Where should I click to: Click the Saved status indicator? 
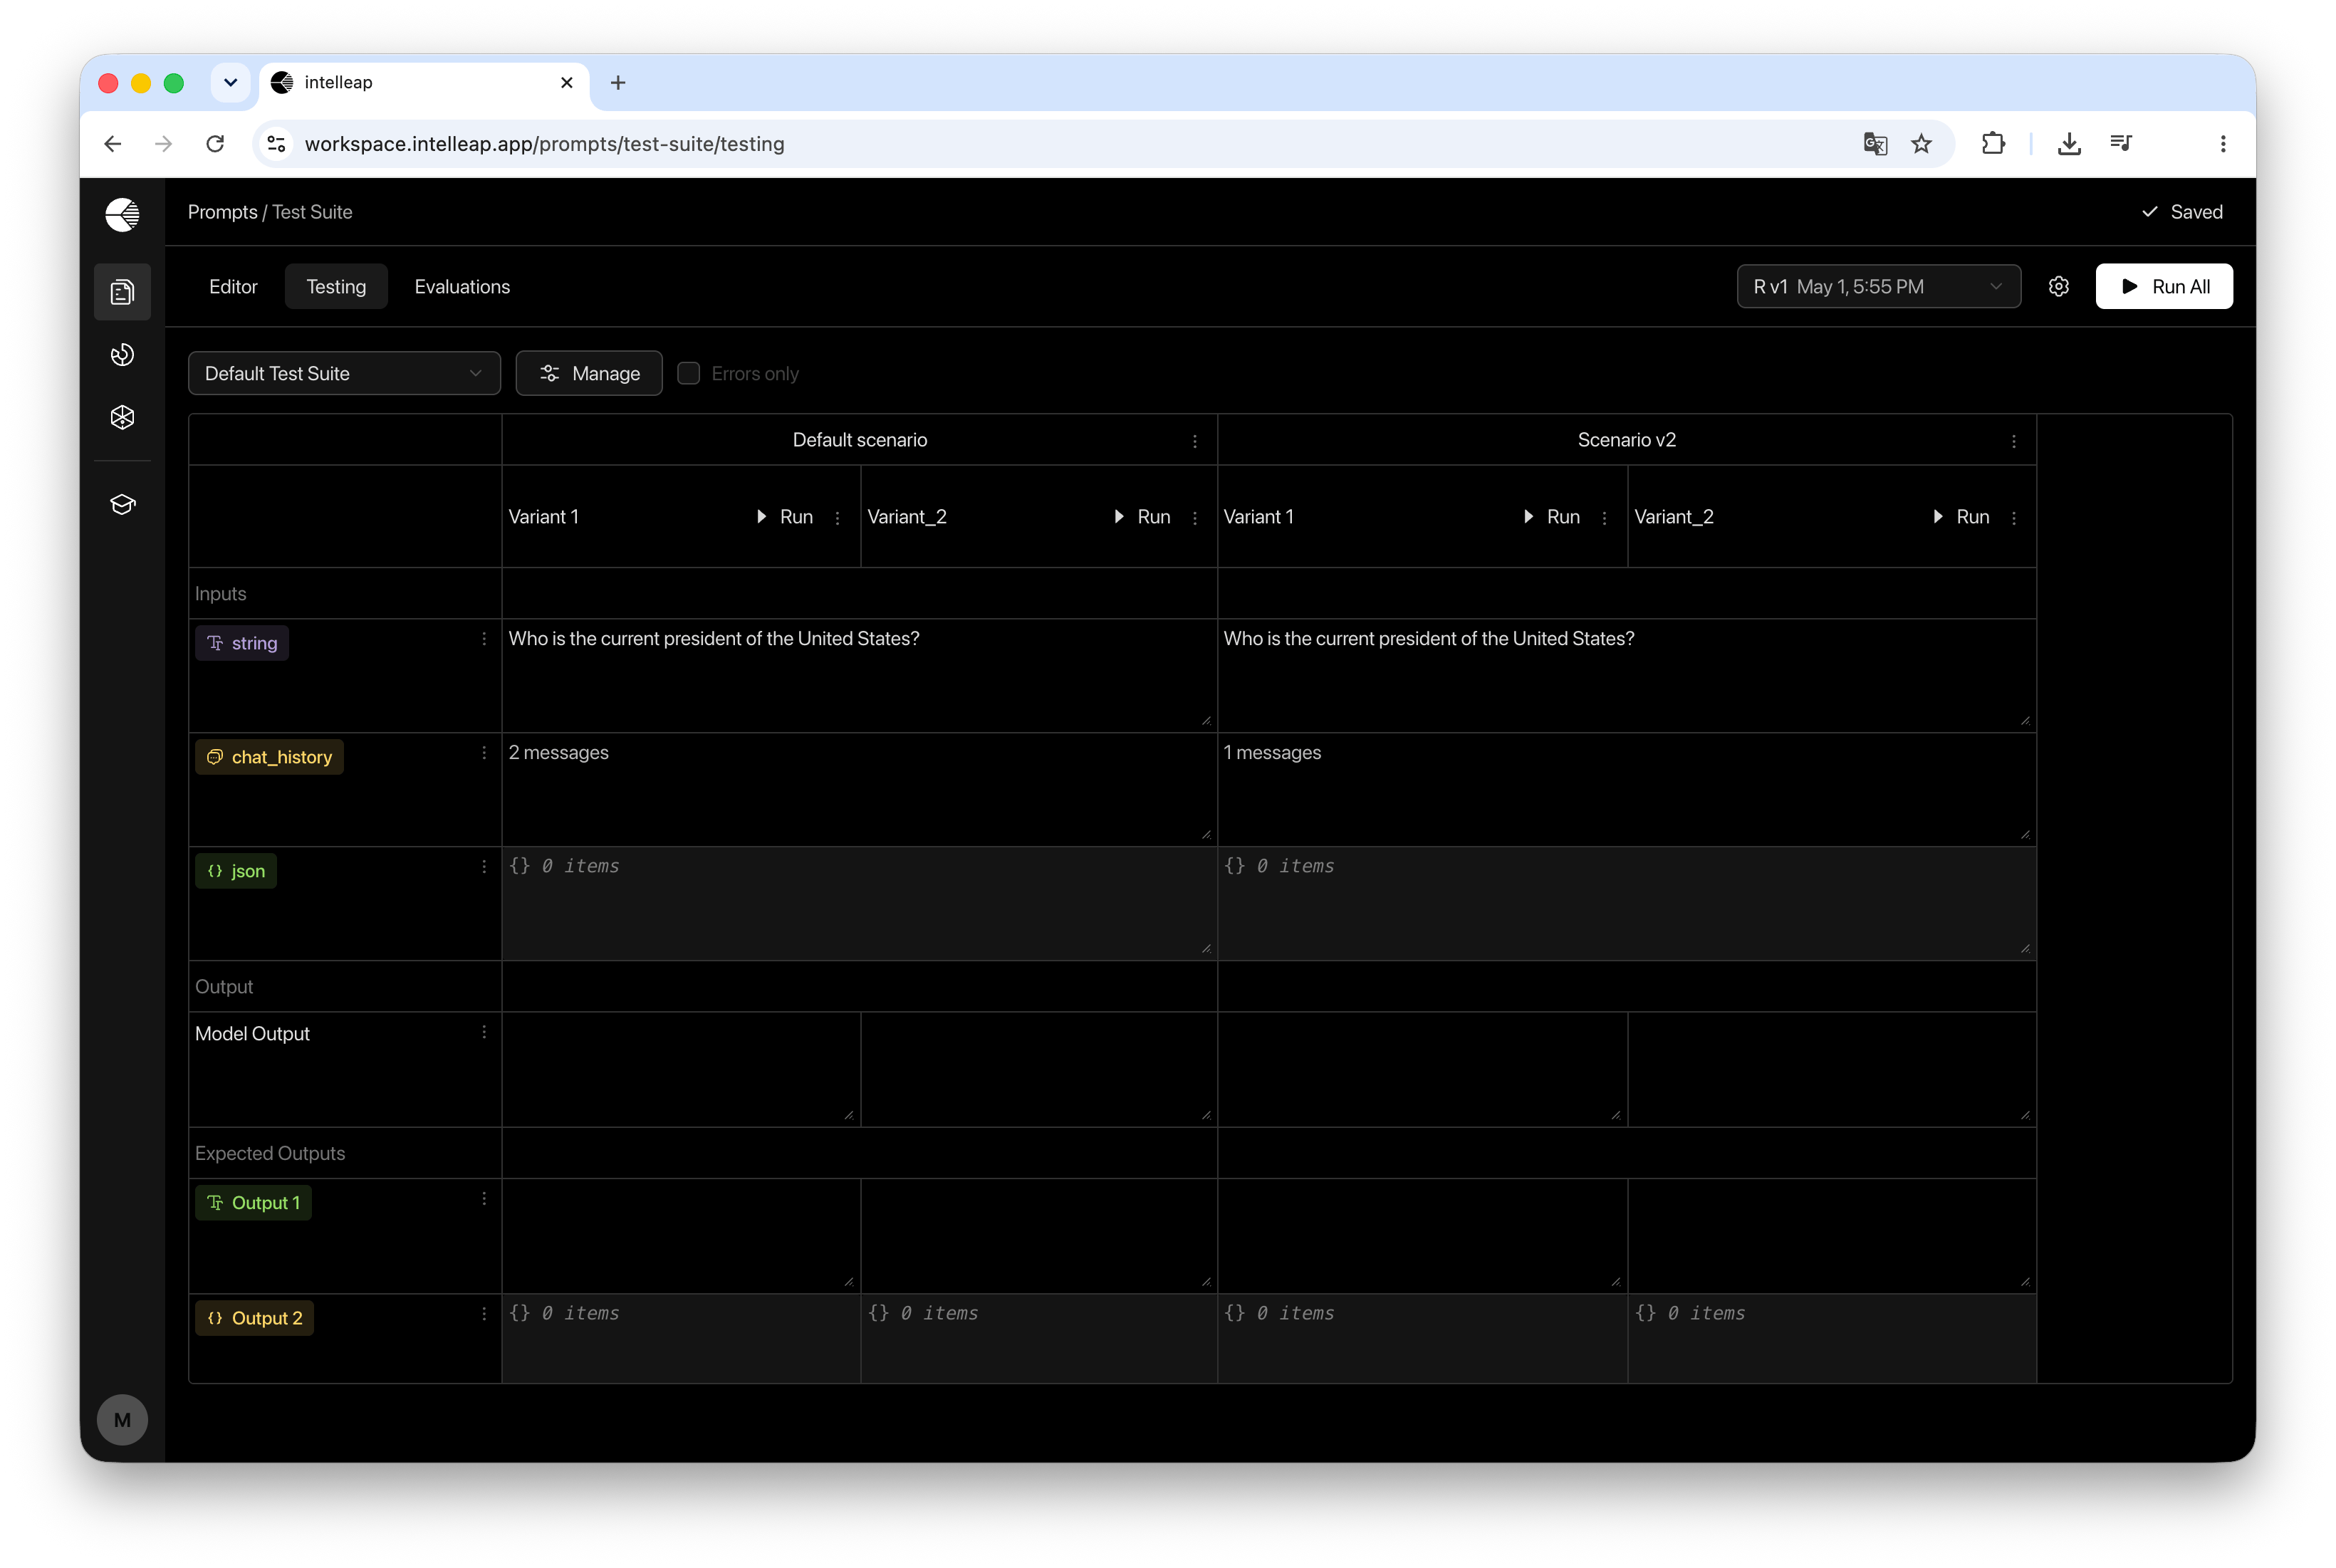coord(2182,212)
